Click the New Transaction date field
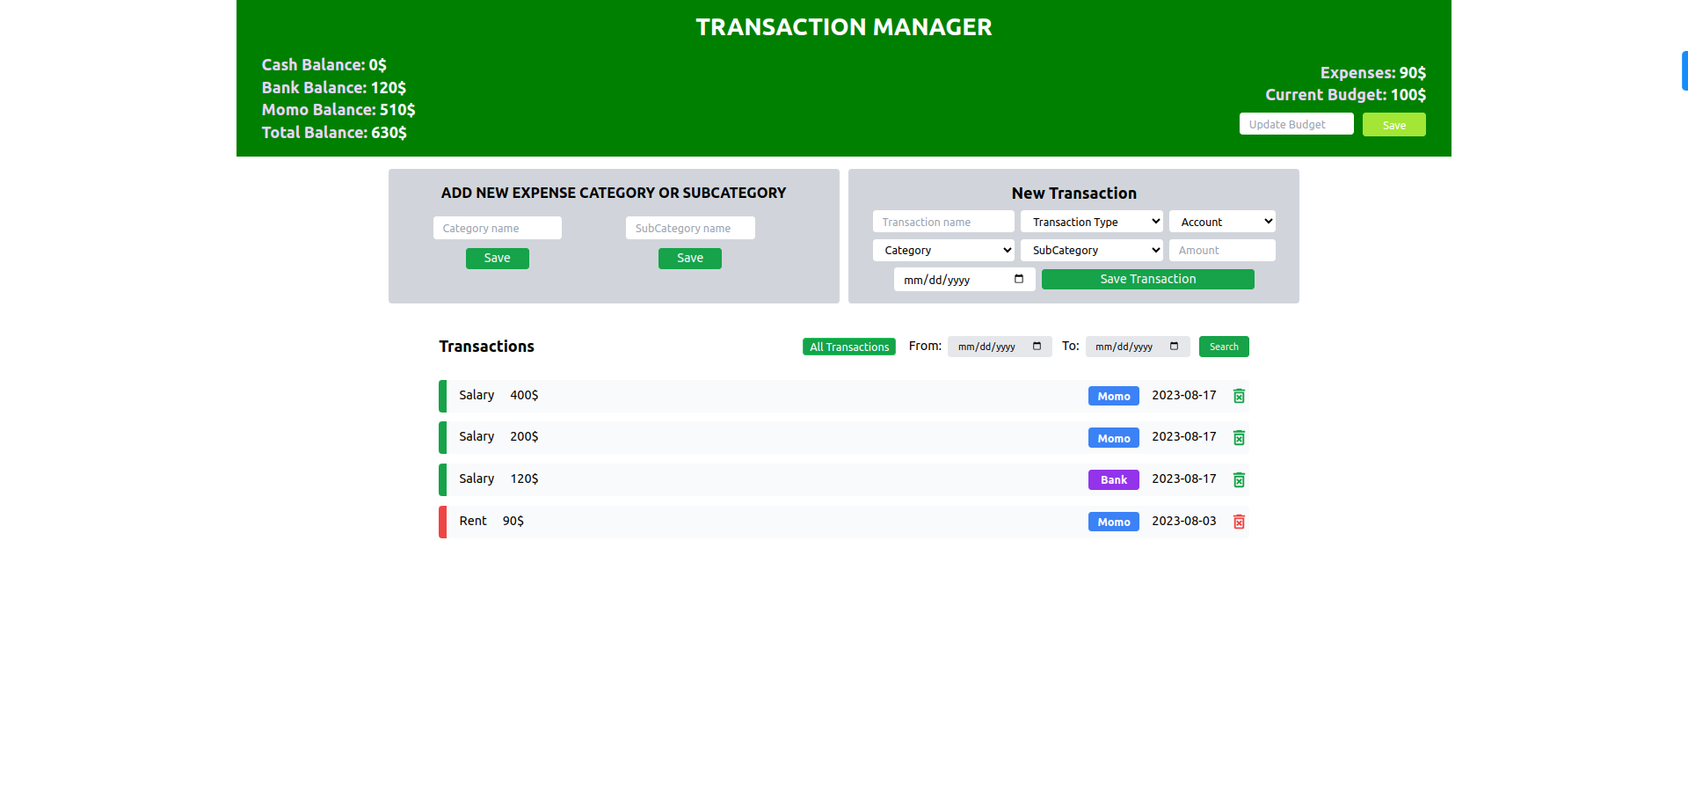This screenshot has width=1688, height=811. (x=964, y=280)
